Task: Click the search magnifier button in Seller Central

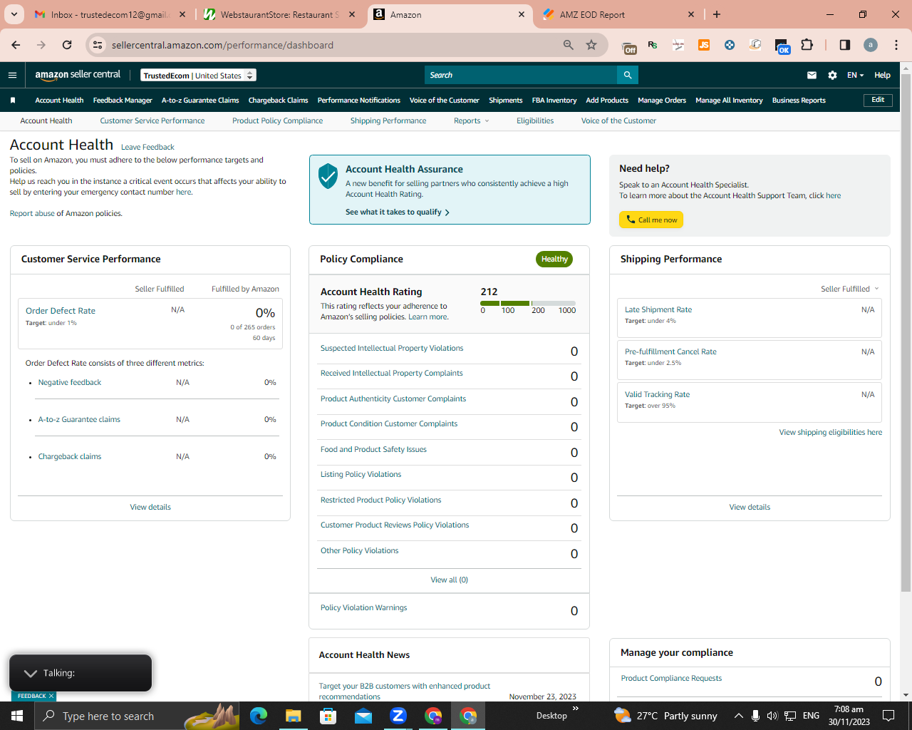Action: (628, 75)
